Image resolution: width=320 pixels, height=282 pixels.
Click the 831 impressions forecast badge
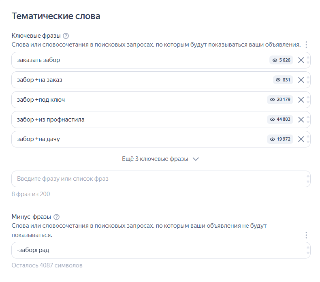[x=283, y=80]
